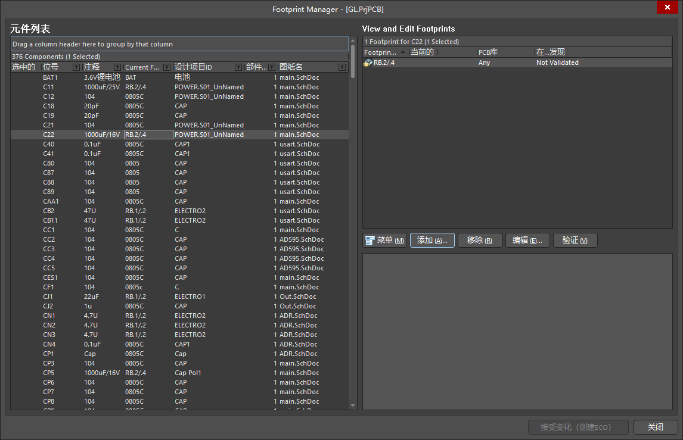Open filter dropdown on Current Footprint column
Image resolution: width=683 pixels, height=440 pixels.
click(x=167, y=67)
